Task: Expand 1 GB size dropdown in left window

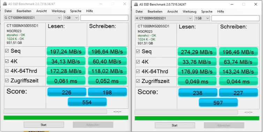Action: point(71,18)
